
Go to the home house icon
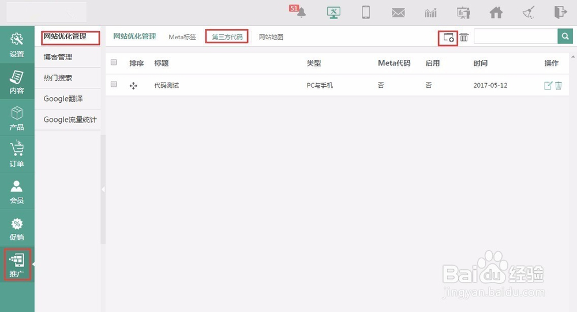pos(496,13)
